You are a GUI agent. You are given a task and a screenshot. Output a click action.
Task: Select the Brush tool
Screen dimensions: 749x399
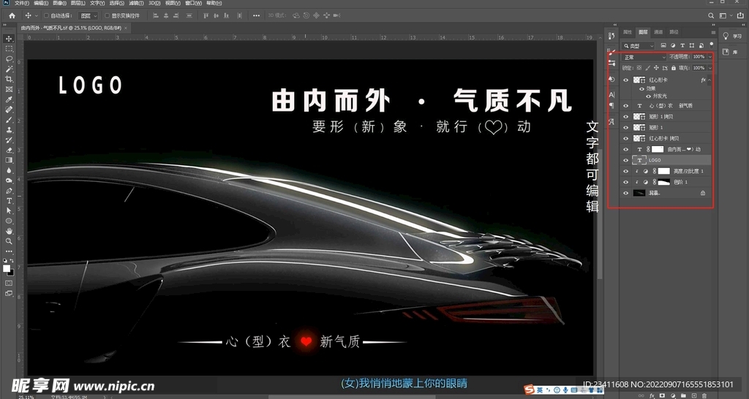(x=9, y=120)
